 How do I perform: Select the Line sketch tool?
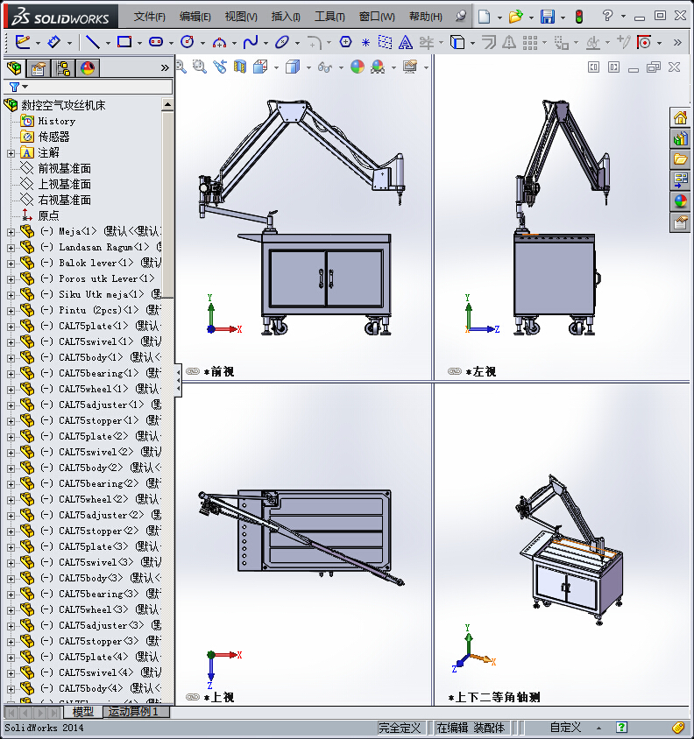pyautogui.click(x=93, y=42)
